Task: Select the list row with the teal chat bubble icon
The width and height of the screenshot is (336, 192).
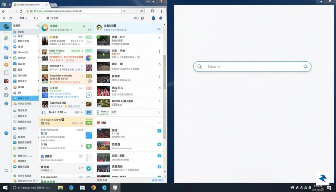Action: pos(25,166)
